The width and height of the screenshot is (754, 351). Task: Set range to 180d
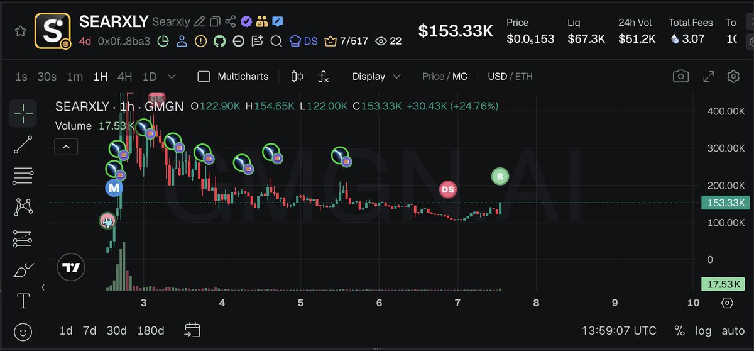point(150,330)
